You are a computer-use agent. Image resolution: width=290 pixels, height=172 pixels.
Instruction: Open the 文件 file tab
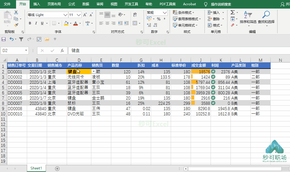click(7, 4)
